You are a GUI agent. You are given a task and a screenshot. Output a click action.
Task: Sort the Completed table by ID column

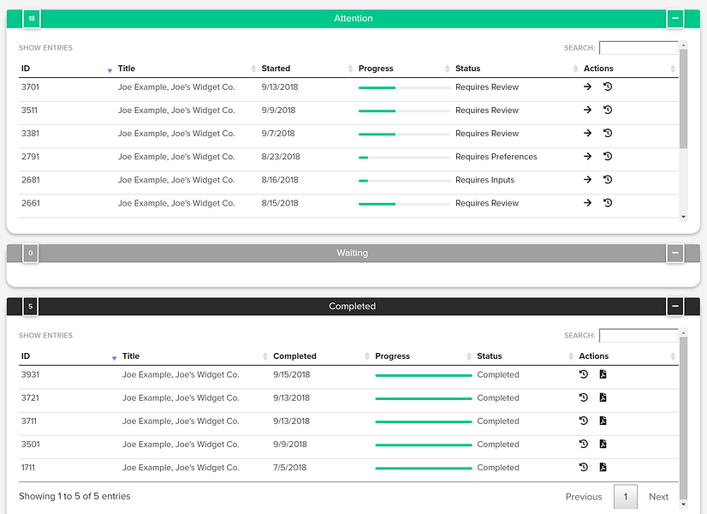[x=26, y=356]
